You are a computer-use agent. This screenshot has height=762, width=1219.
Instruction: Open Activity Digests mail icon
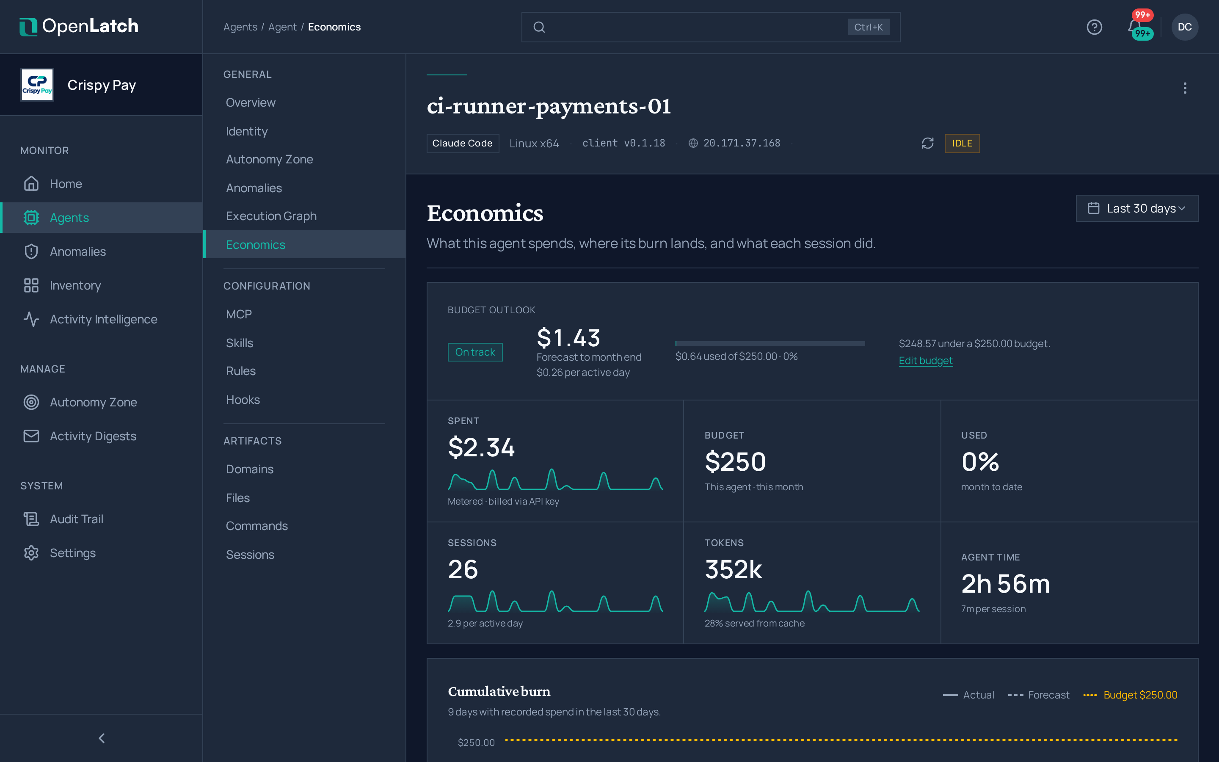click(31, 436)
